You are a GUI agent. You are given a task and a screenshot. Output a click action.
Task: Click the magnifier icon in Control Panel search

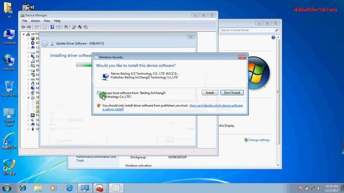(277, 30)
